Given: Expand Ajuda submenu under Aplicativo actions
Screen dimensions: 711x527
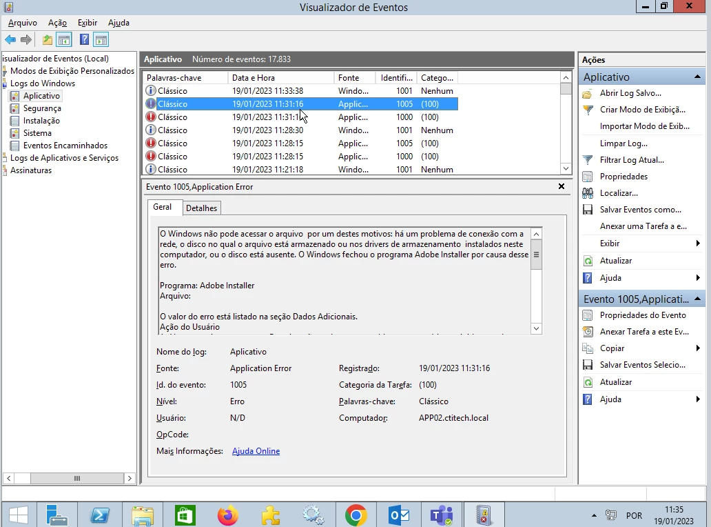Looking at the screenshot, I should (x=698, y=278).
